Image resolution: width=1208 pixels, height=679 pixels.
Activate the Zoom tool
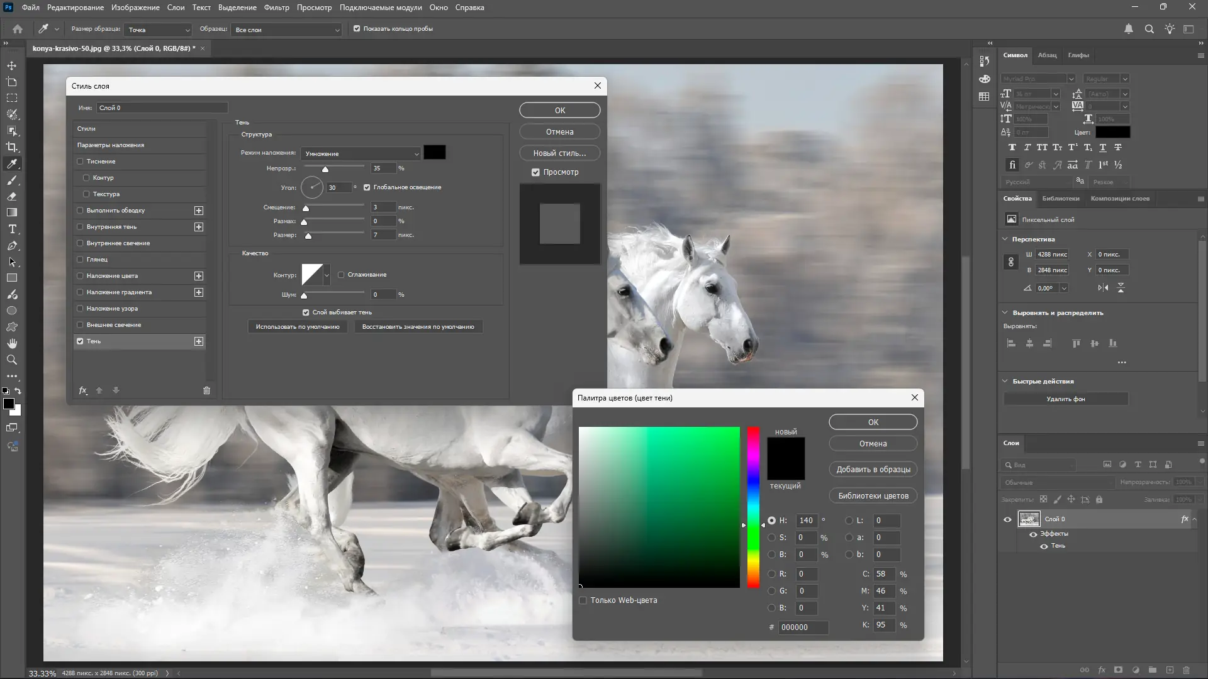[11, 360]
